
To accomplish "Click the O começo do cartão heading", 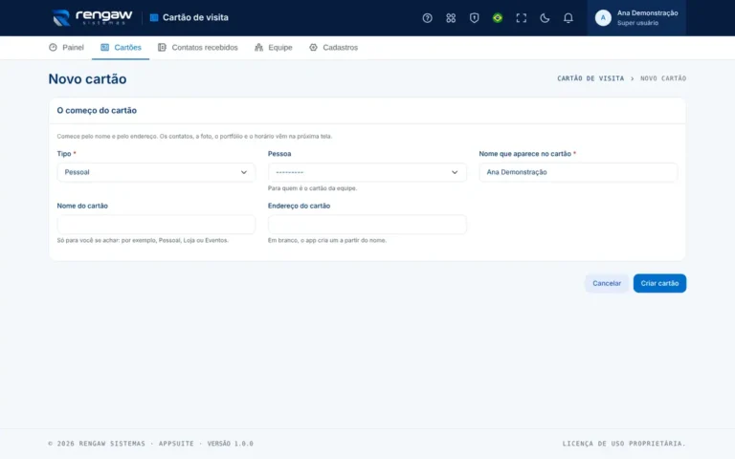I will (x=97, y=111).
